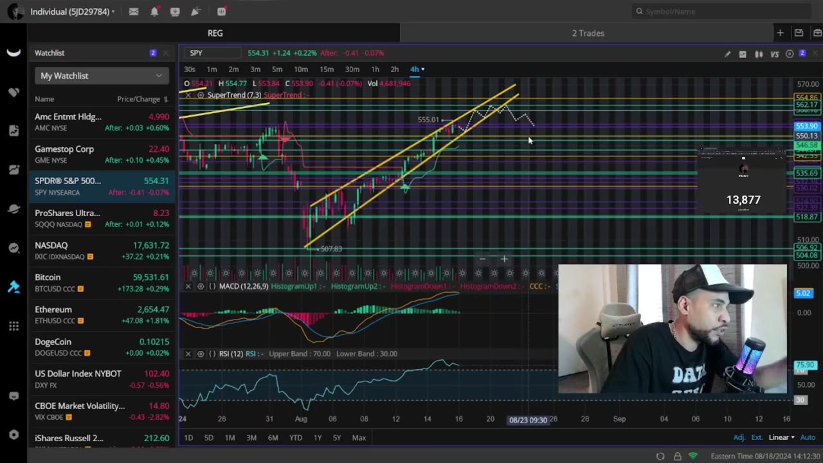Set chart range to 1D
This screenshot has height=463, width=823.
tap(188, 438)
